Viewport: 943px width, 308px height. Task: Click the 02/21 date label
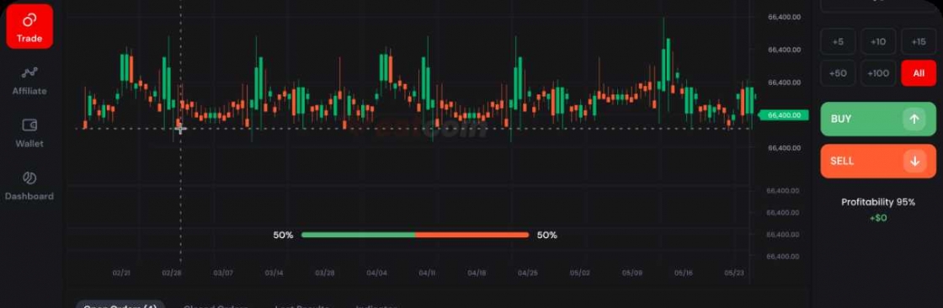121,273
